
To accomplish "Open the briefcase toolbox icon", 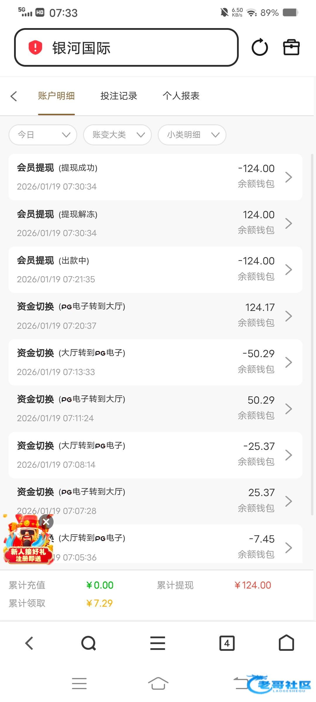I will click(291, 47).
